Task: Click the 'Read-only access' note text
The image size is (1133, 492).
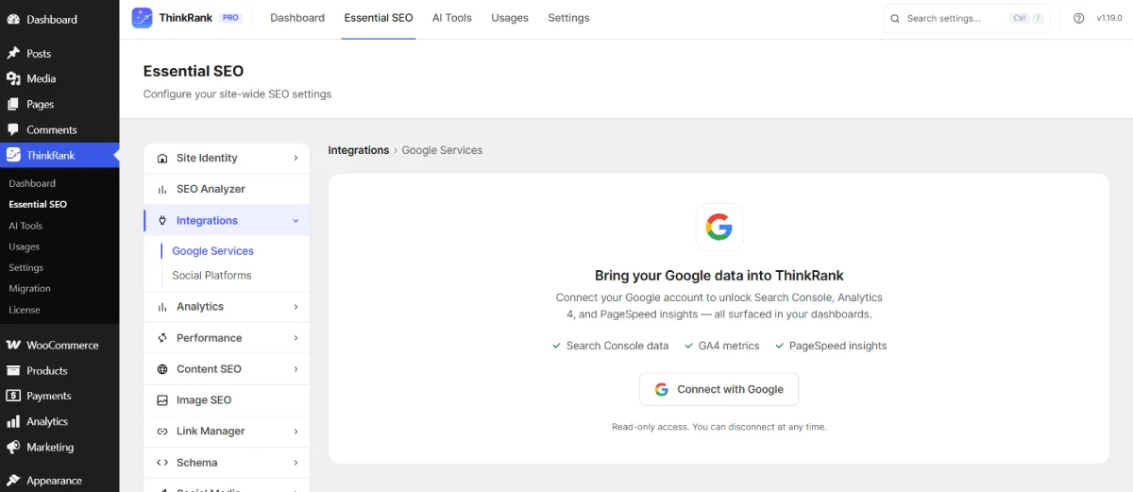Action: point(719,427)
